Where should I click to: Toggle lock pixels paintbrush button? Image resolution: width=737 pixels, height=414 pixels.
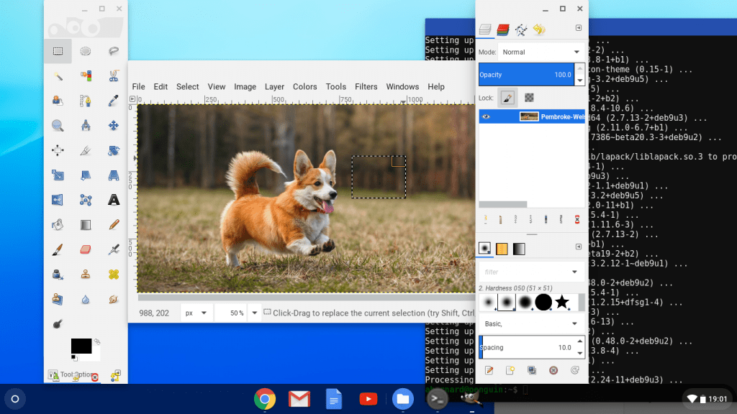pos(507,98)
